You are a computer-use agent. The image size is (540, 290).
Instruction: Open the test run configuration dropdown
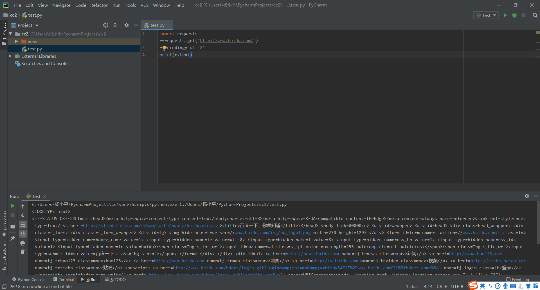click(x=486, y=15)
